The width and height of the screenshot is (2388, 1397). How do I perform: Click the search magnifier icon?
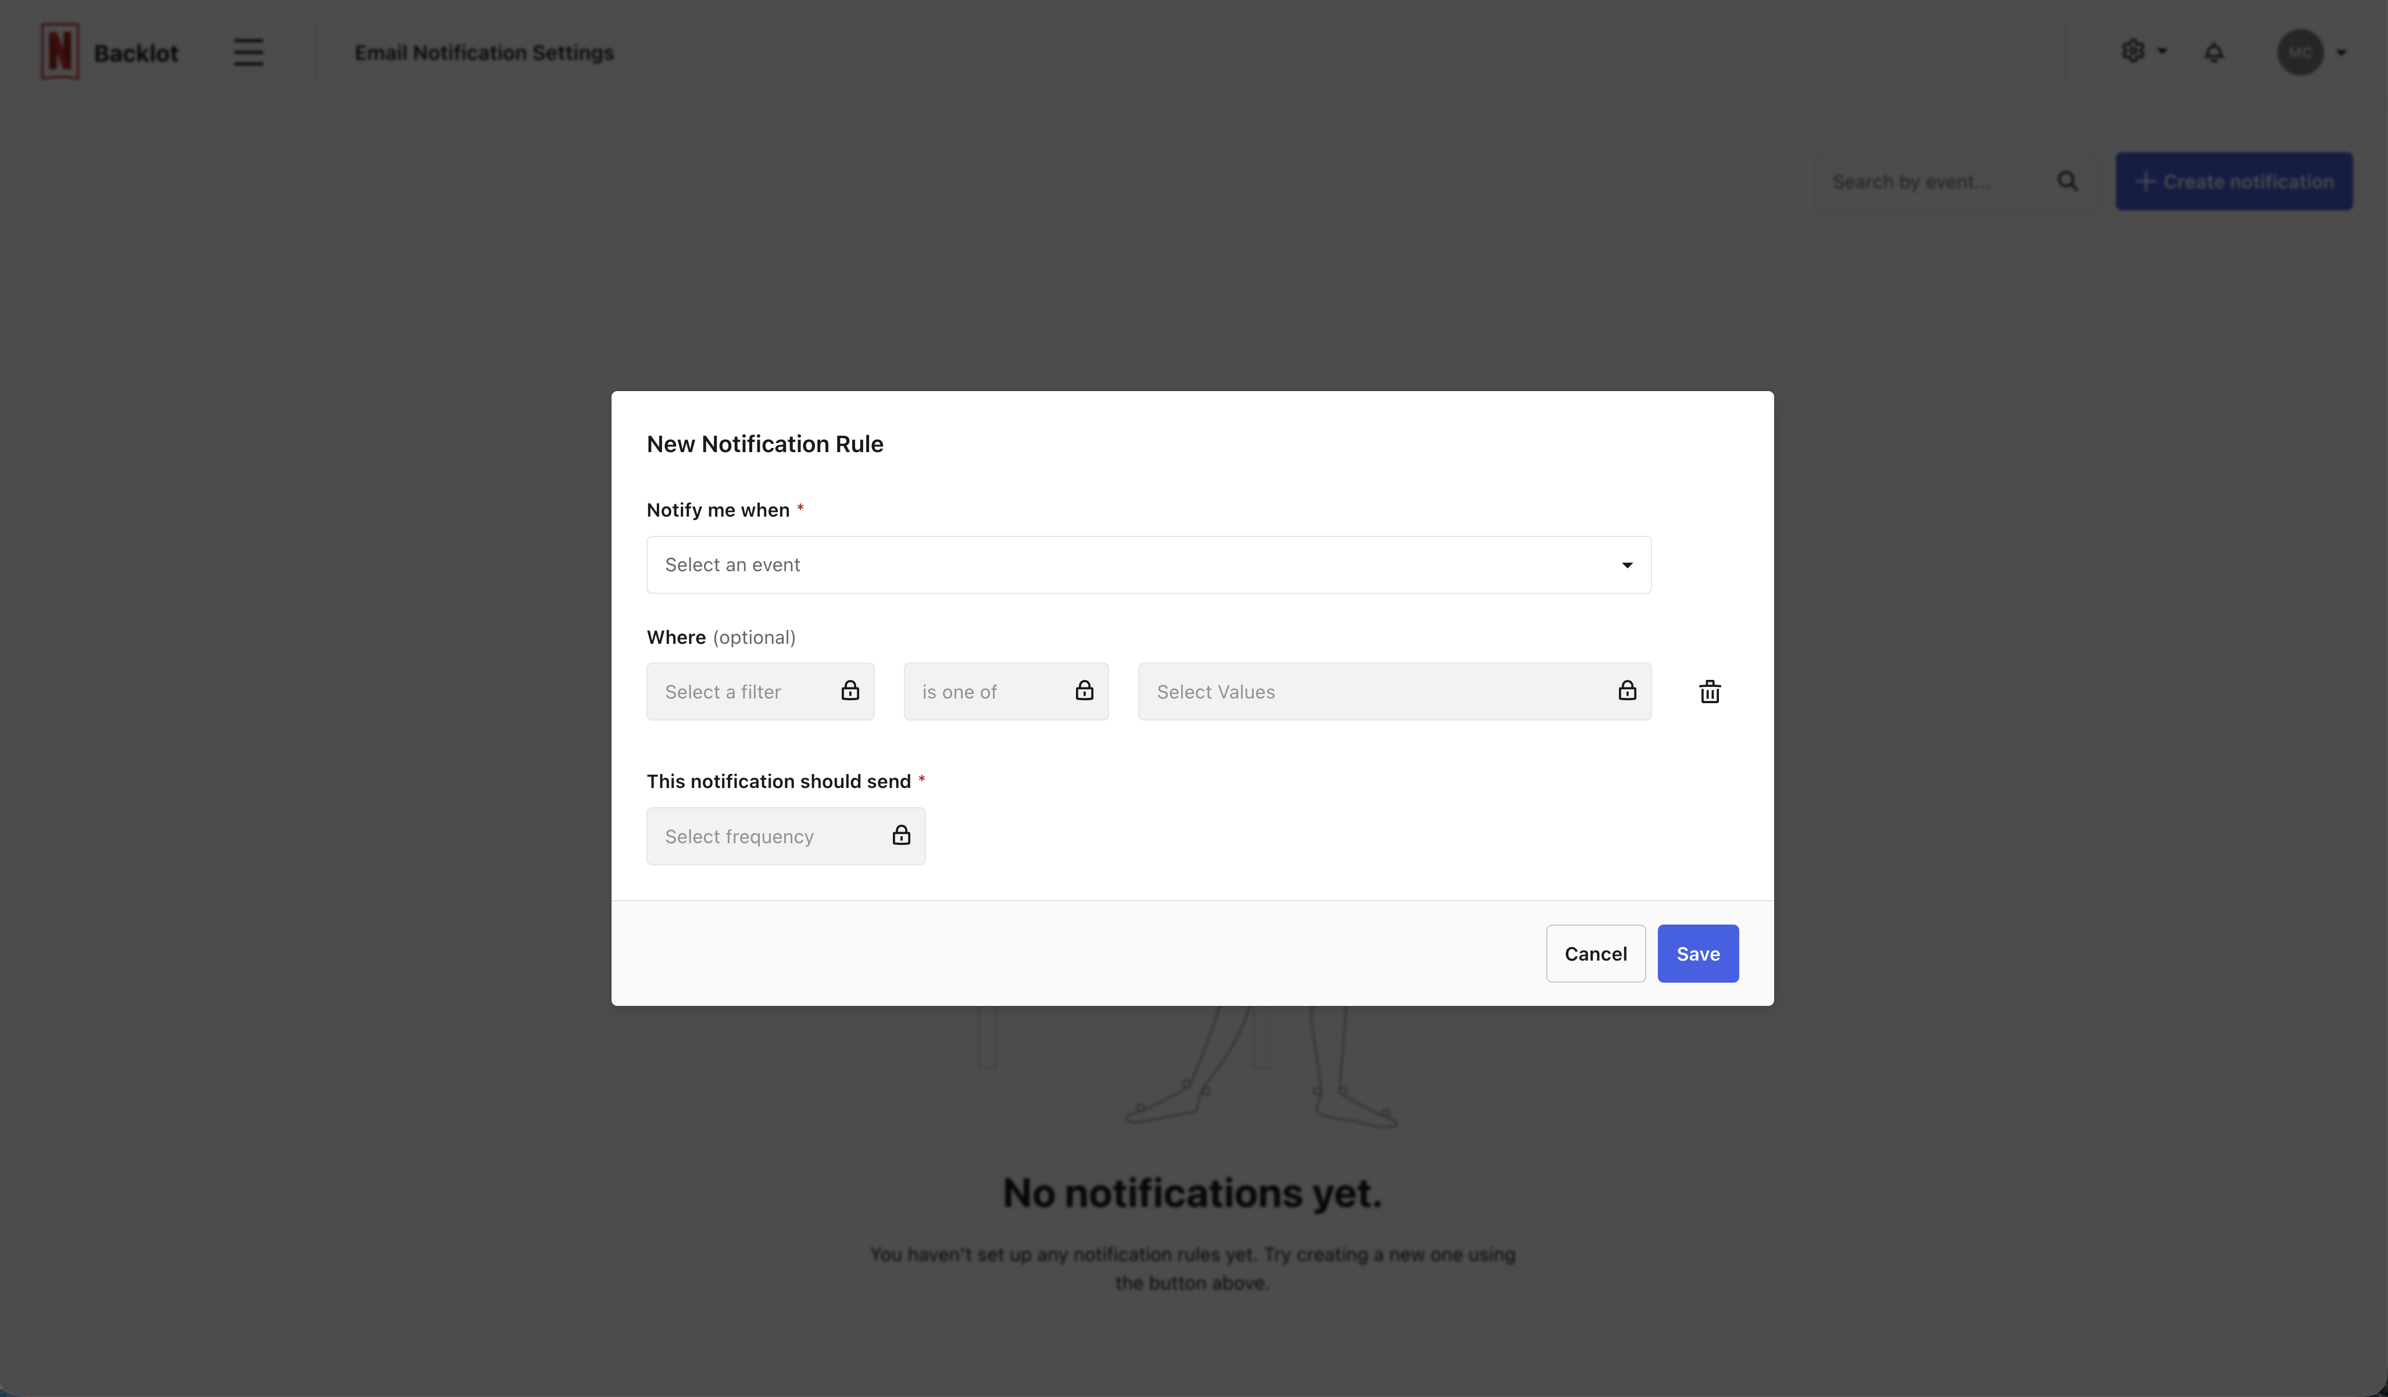tap(2068, 181)
